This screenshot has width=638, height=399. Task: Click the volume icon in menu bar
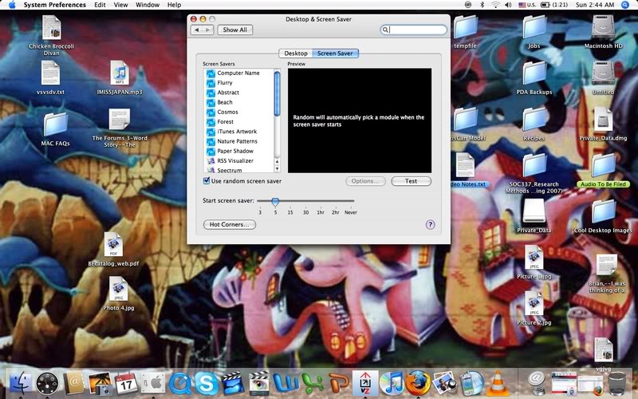(508, 5)
